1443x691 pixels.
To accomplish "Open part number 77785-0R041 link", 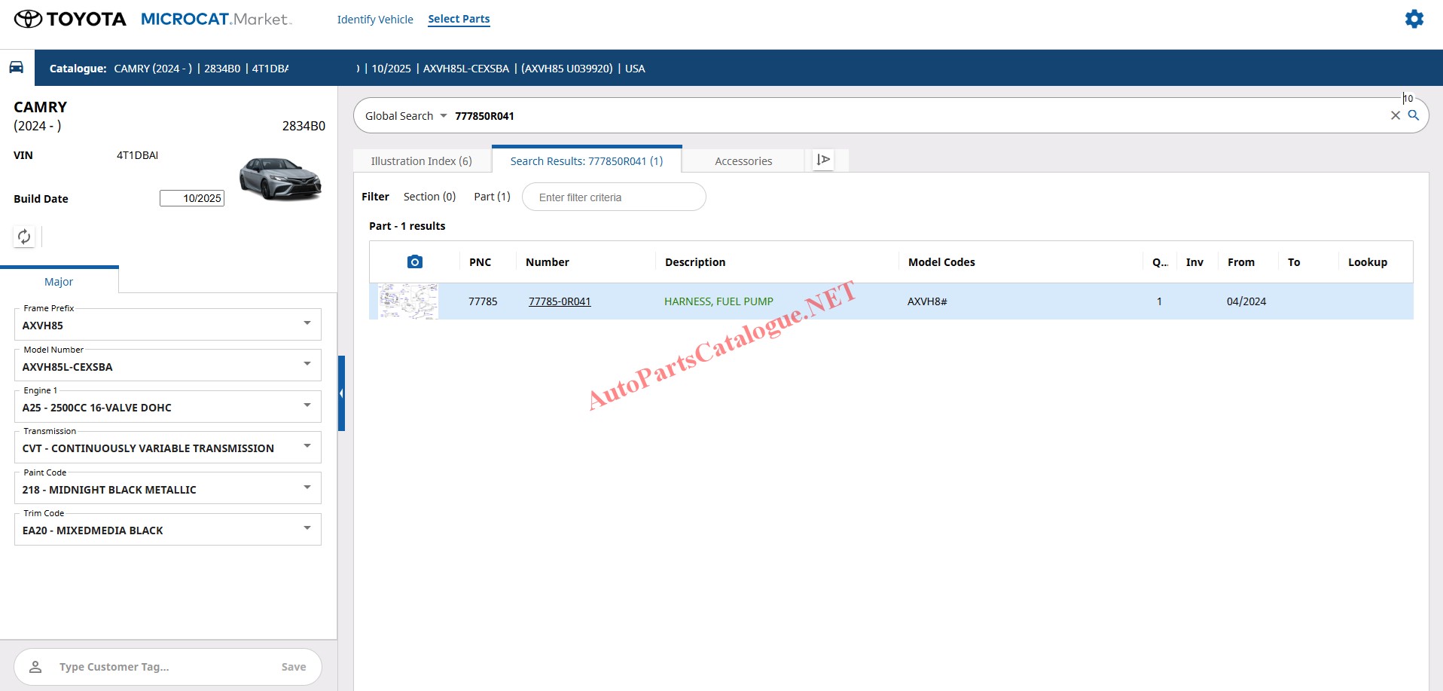I will (x=559, y=301).
